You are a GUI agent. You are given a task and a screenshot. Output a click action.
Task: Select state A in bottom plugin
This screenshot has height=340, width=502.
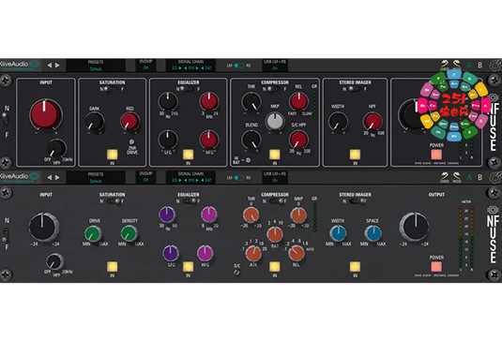coord(470,177)
